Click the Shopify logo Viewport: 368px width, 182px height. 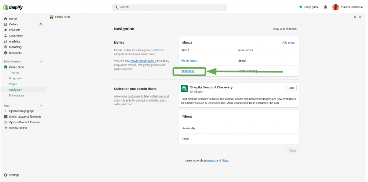coord(13,7)
